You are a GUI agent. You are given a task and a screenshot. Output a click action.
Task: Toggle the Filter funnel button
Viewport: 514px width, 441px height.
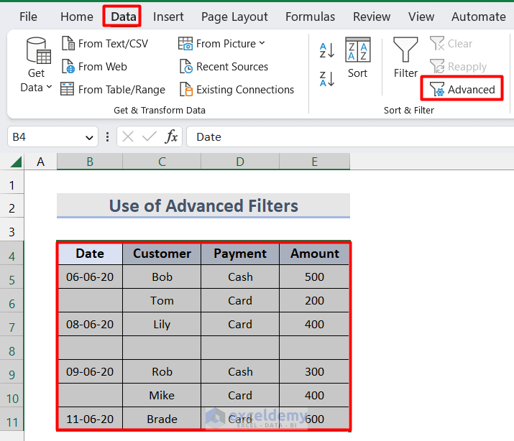[x=405, y=58]
